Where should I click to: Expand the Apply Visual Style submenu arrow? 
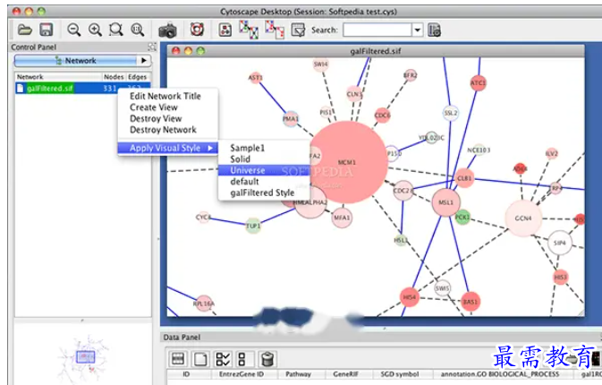[x=210, y=148]
